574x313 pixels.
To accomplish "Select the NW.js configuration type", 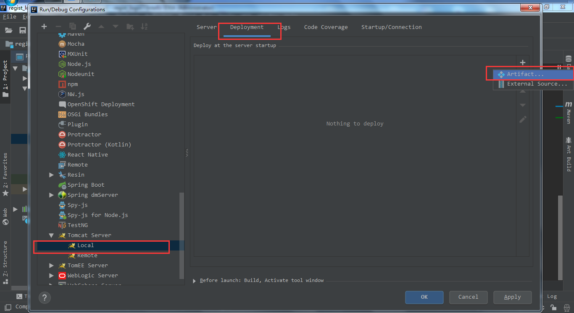I will 76,94.
